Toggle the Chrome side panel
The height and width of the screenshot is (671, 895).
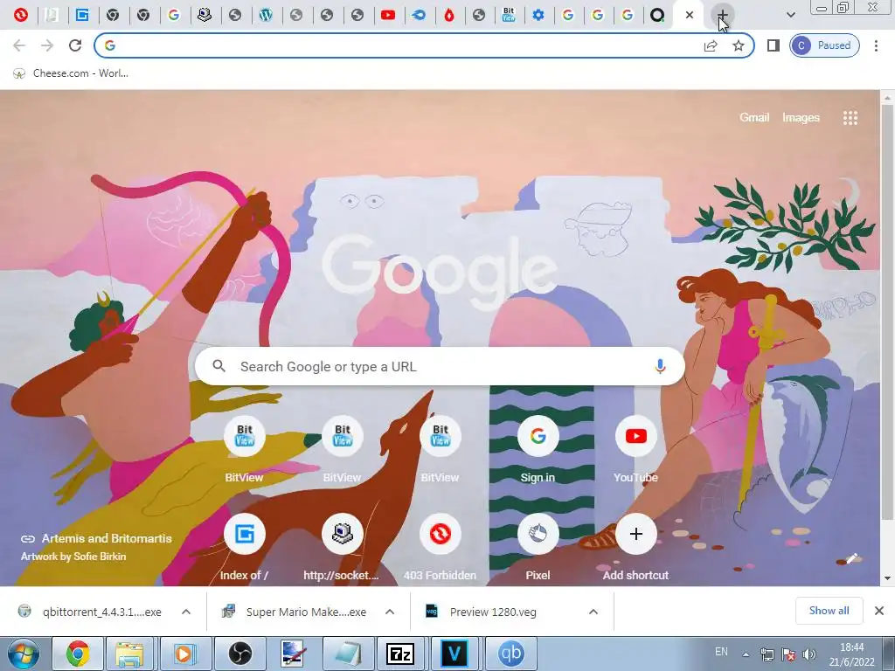click(774, 45)
